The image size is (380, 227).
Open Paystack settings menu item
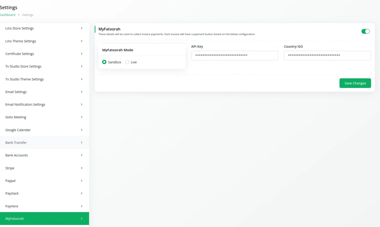click(x=44, y=193)
